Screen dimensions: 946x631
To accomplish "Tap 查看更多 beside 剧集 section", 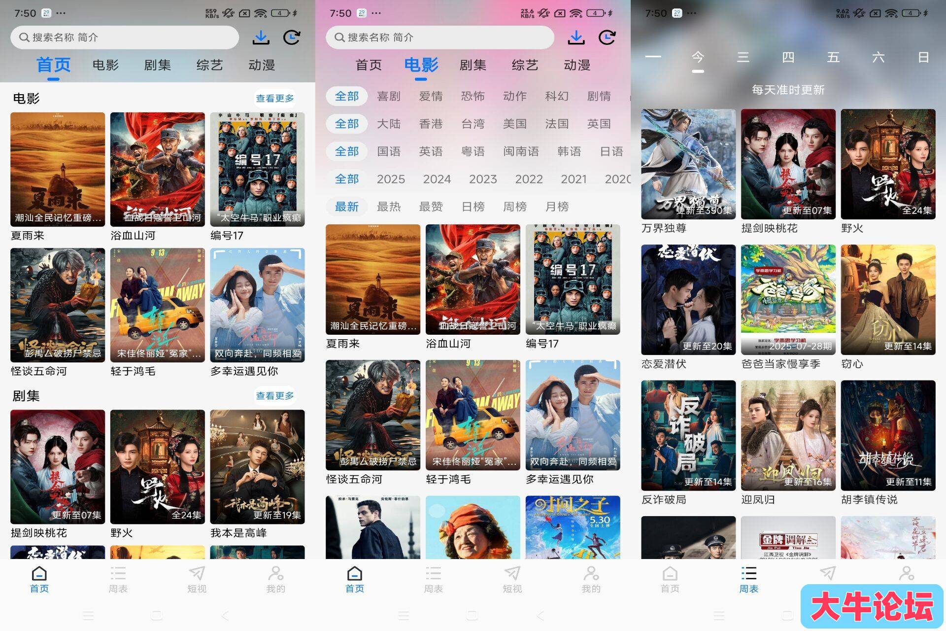I will 275,396.
